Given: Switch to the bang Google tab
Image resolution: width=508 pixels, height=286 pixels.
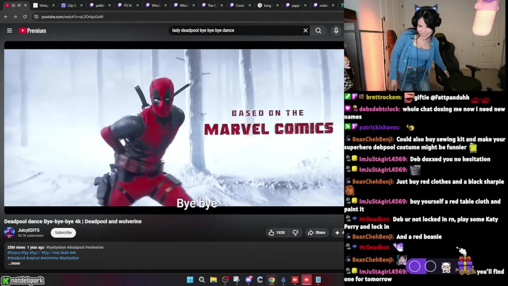Looking at the screenshot, I should (x=268, y=5).
